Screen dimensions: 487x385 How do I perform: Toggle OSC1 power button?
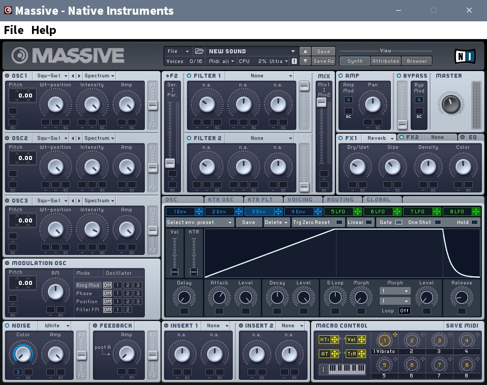coord(7,76)
